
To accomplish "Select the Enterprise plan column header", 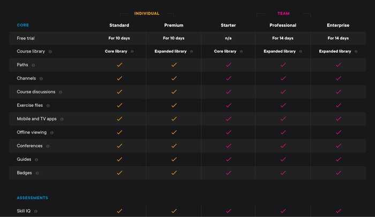I will point(338,25).
